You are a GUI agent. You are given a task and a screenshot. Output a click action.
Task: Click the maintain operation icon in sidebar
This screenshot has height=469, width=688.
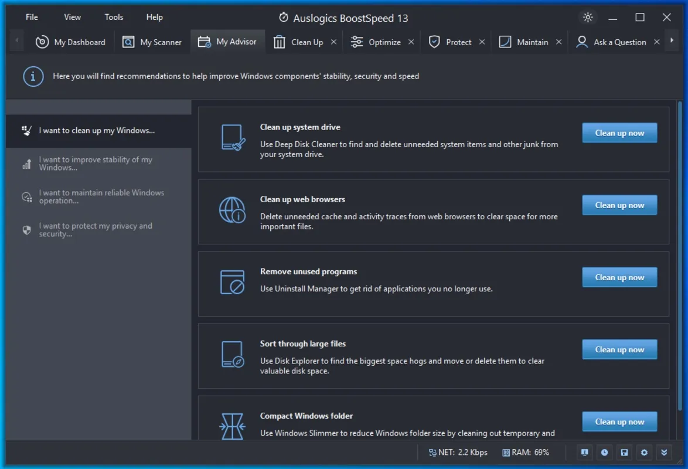[x=26, y=197]
